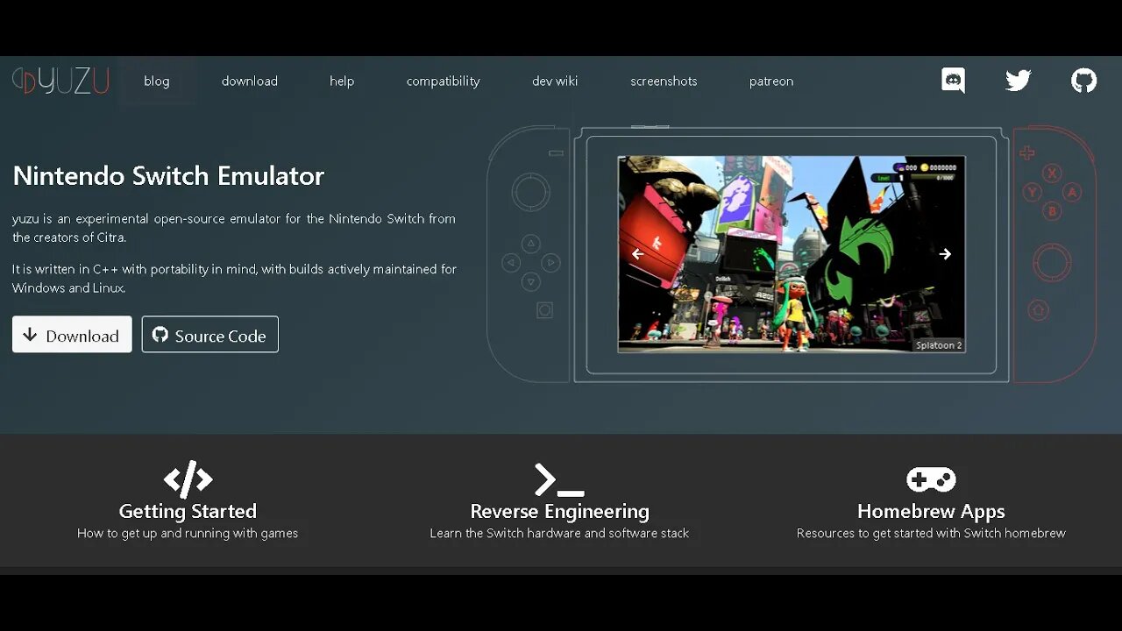Open the blog nav item
1122x631 pixels.
click(x=157, y=81)
